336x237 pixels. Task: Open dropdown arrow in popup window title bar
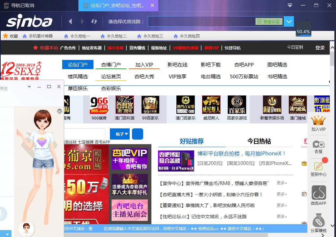tap(29, 87)
